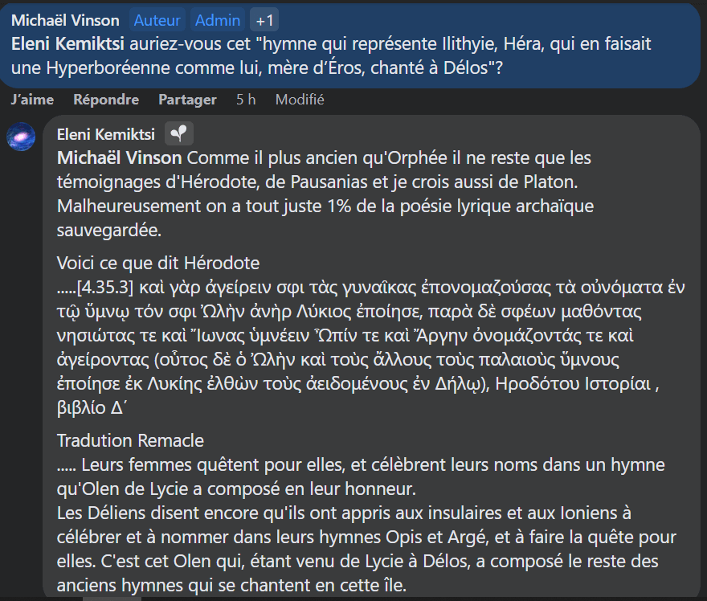This screenshot has width=707, height=601.
Task: Open Eleni Kemiktsi's profile from the reply header
Action: (106, 134)
